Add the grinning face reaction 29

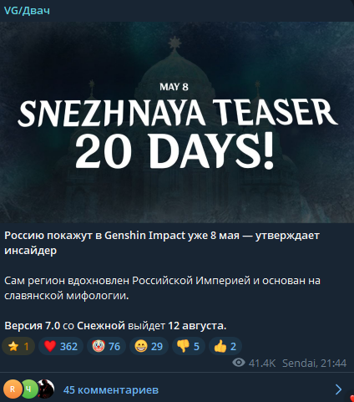tap(149, 346)
